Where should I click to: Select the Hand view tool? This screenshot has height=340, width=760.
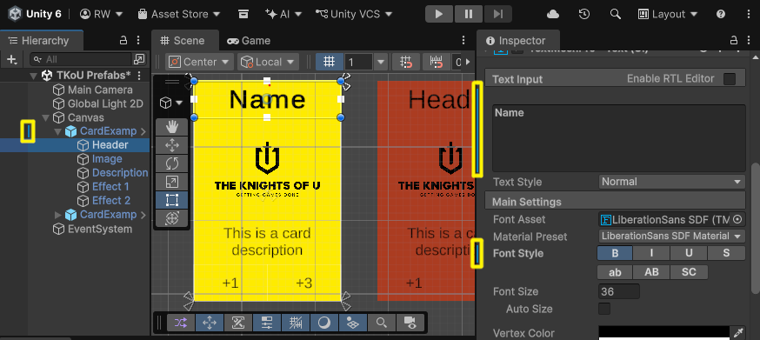coord(171,127)
